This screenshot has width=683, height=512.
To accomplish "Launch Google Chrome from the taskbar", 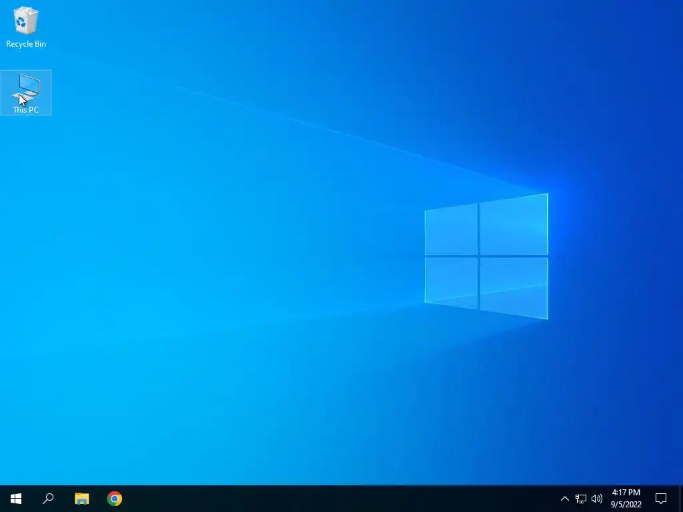I will 115,499.
